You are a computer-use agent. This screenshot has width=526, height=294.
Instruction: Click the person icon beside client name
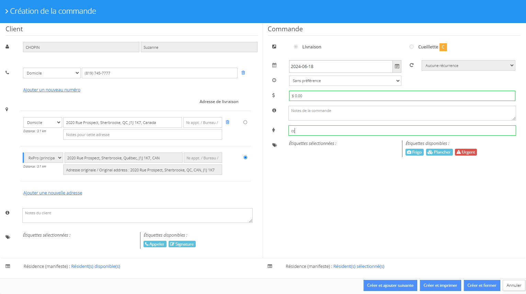point(7,47)
